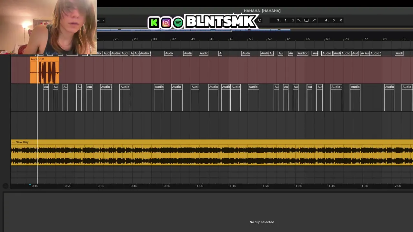Click bar 41 in the beat ruler
Image resolution: width=413 pixels, height=232 pixels.
pos(193,39)
